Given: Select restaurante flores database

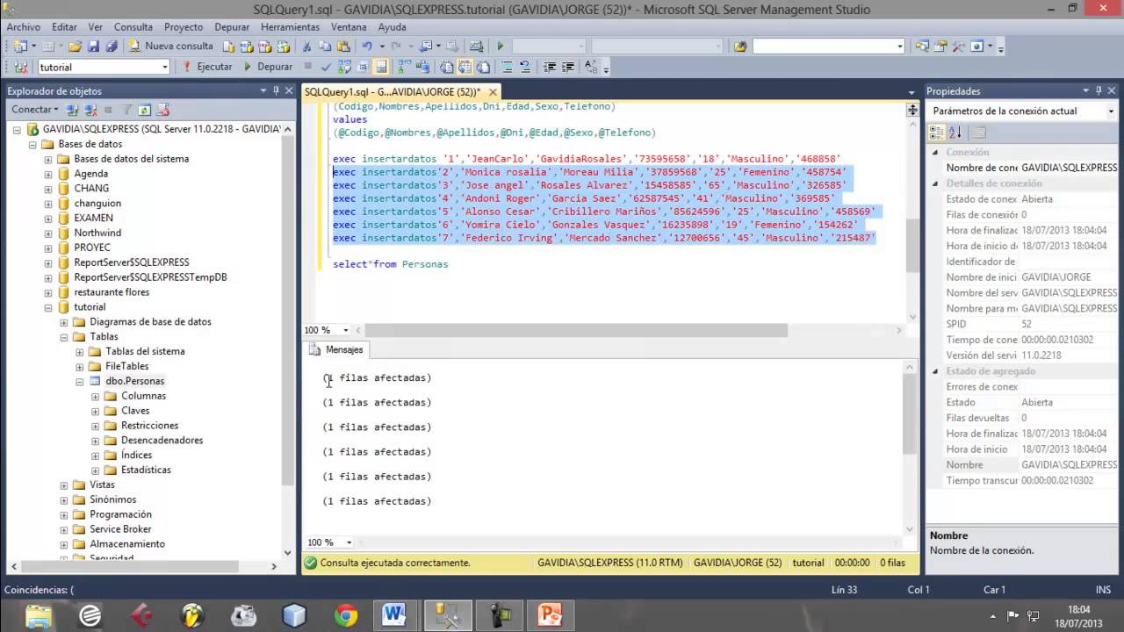Looking at the screenshot, I should [x=112, y=292].
